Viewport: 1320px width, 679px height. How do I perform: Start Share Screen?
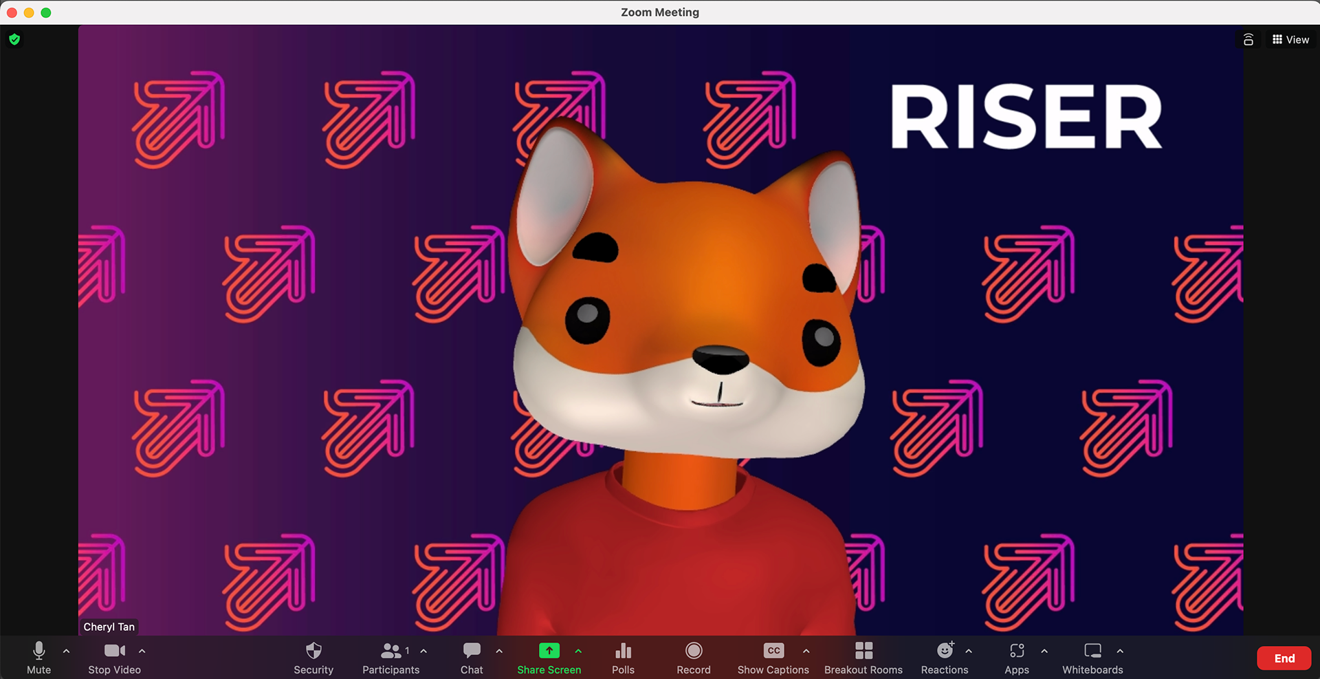point(549,658)
